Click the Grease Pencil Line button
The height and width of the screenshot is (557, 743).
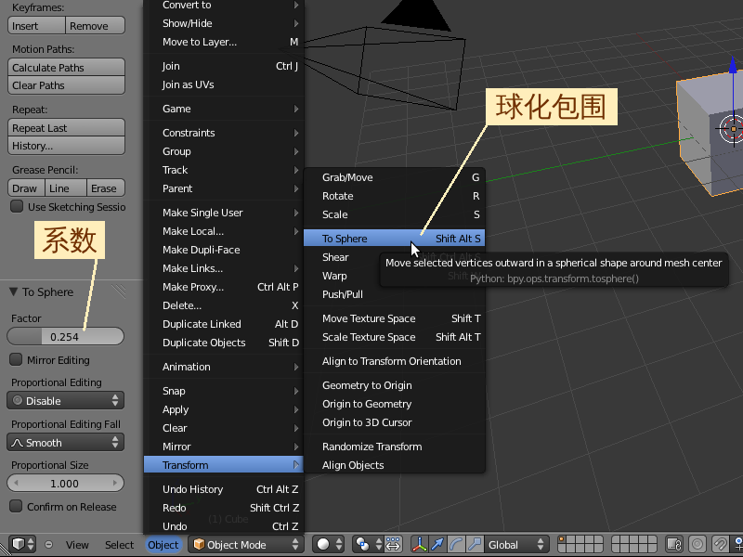[x=66, y=188]
